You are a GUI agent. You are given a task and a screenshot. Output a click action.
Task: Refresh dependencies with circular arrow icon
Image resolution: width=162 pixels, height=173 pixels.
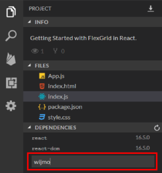click(157, 128)
